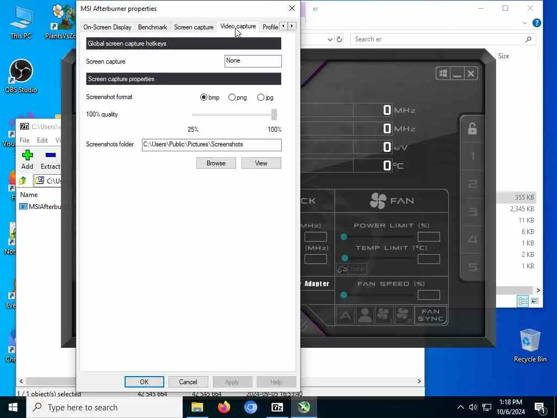The height and width of the screenshot is (418, 557).
Task: Click the quality slider handle
Action: pyautogui.click(x=274, y=114)
